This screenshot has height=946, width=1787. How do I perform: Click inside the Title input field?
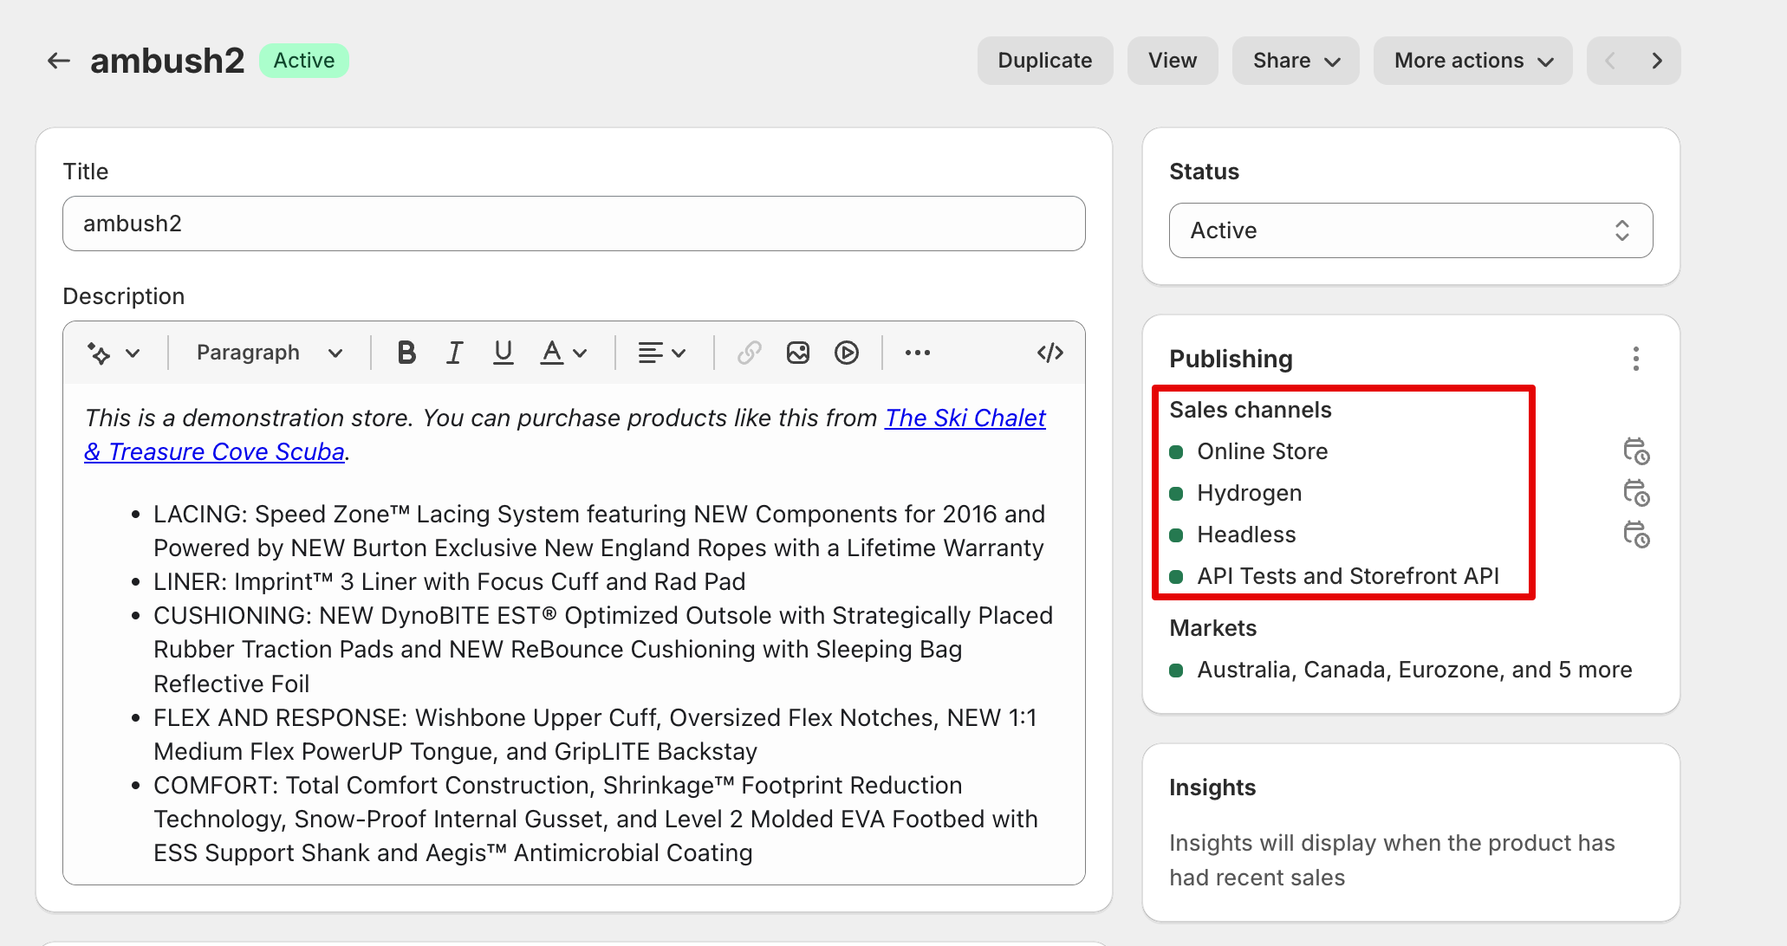(x=573, y=224)
